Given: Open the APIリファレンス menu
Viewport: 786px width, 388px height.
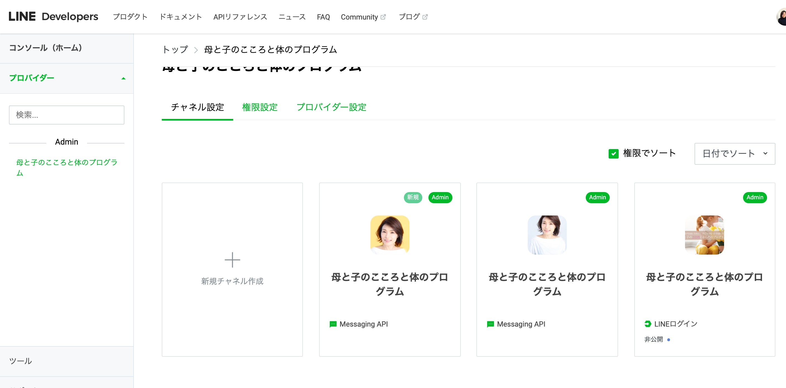Looking at the screenshot, I should coord(240,17).
